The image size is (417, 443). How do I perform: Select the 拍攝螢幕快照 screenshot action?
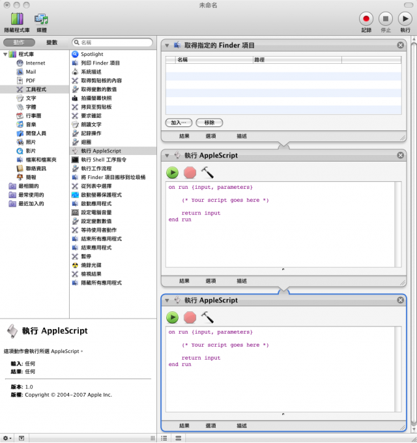pyautogui.click(x=113, y=98)
